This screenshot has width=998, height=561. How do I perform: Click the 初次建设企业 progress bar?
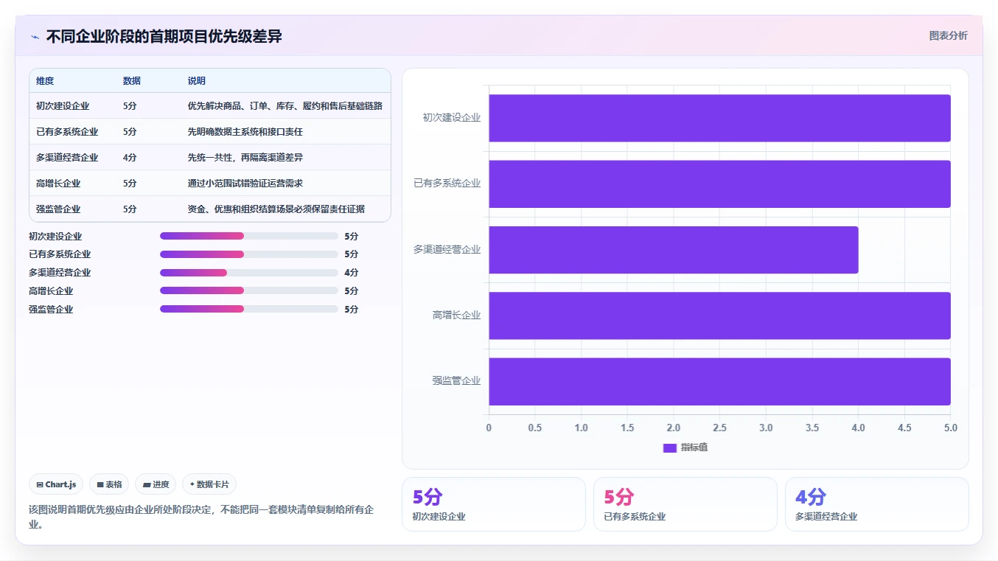tap(249, 236)
